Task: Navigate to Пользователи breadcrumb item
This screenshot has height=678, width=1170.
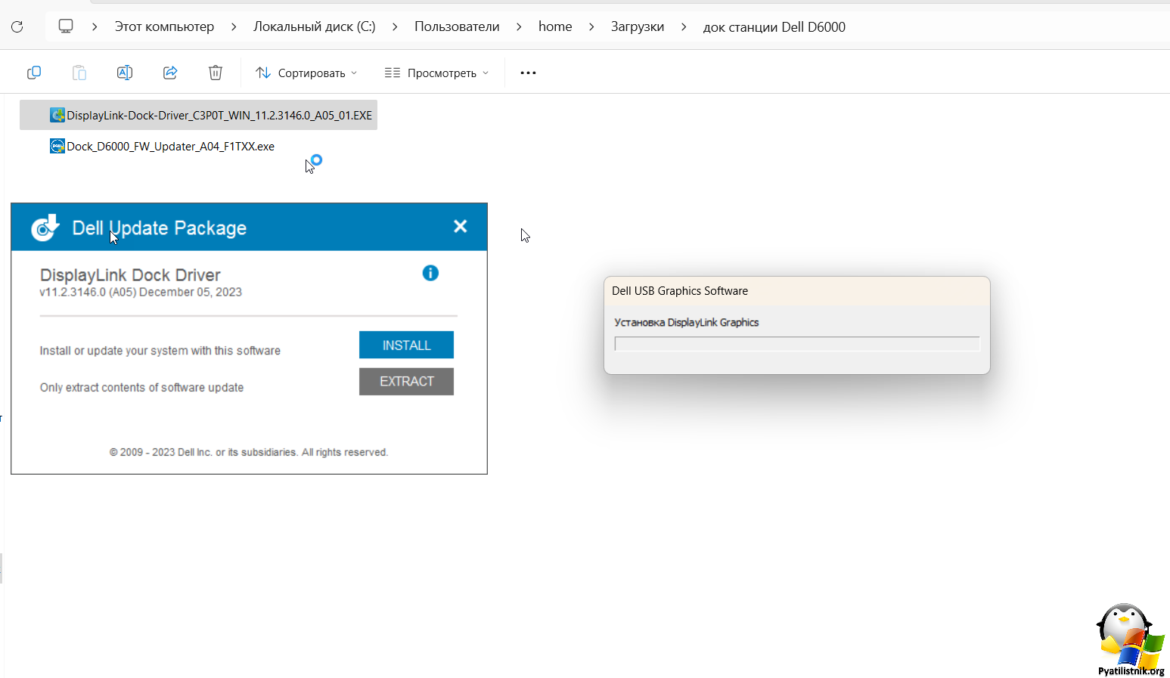Action: click(x=456, y=27)
